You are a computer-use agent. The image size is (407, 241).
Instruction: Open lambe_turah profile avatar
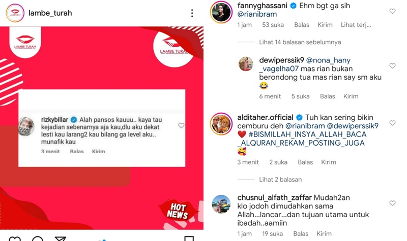[15, 13]
